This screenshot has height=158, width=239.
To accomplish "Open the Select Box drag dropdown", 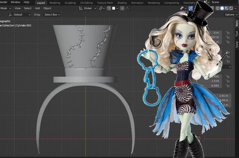I will click(x=52, y=15).
